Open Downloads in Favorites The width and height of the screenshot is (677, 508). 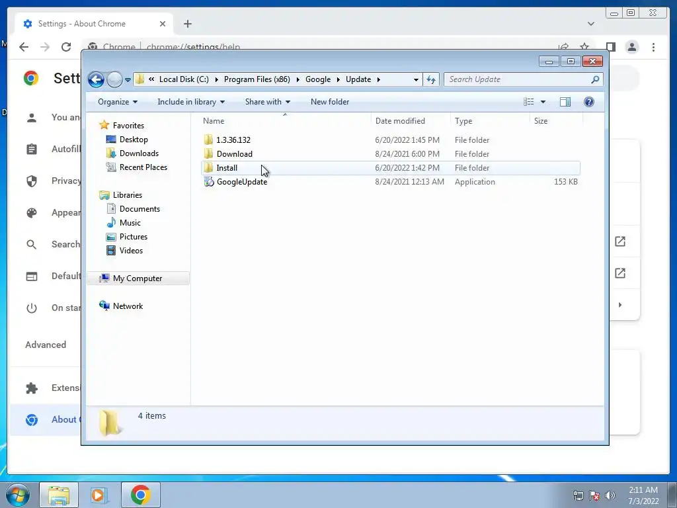tap(139, 153)
